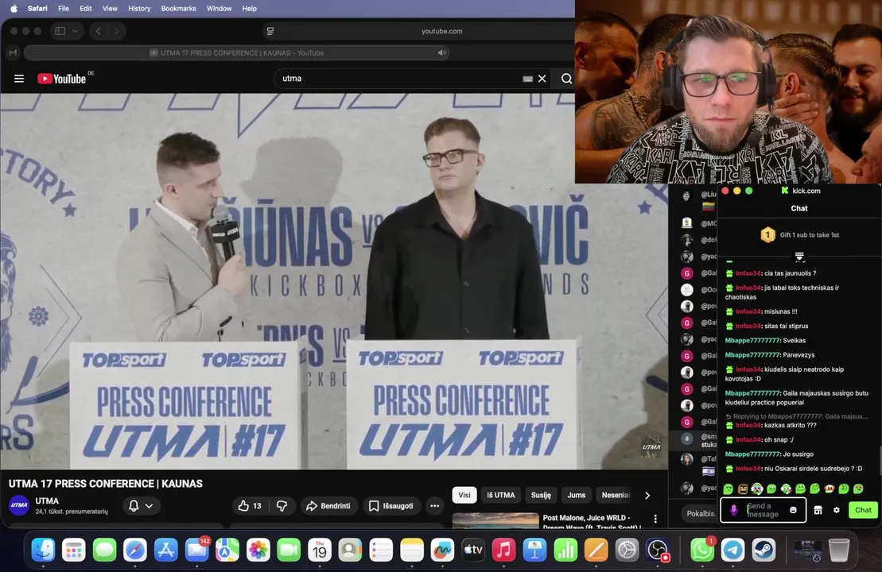882x572 pixels.
Task: Dislike the video with thumbs down
Action: click(x=282, y=506)
